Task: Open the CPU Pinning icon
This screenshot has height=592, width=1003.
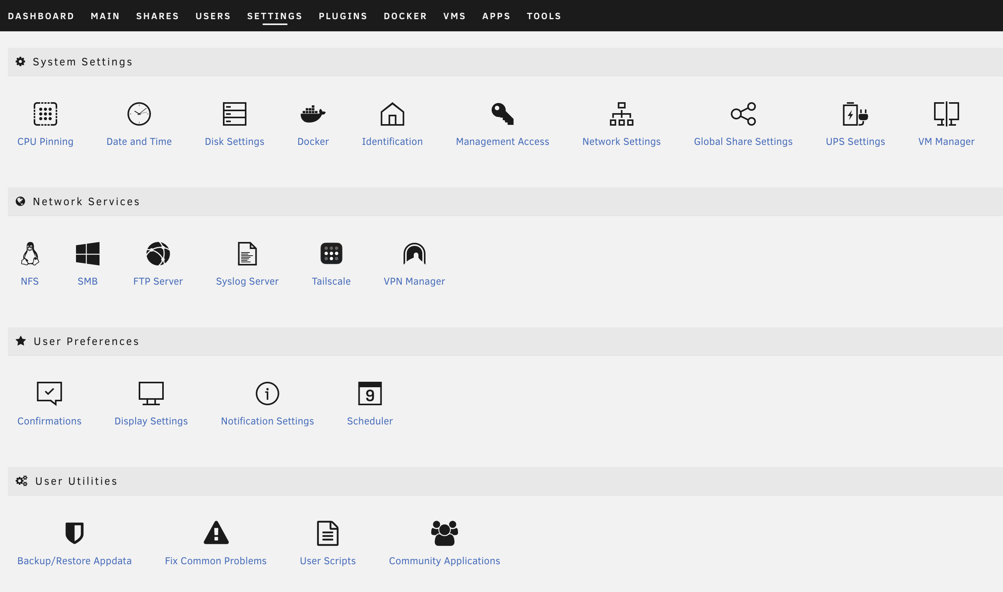Action: point(45,114)
